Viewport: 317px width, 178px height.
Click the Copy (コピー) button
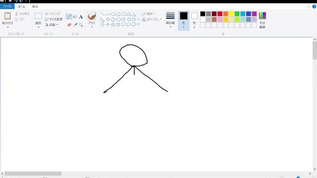pyautogui.click(x=20, y=19)
